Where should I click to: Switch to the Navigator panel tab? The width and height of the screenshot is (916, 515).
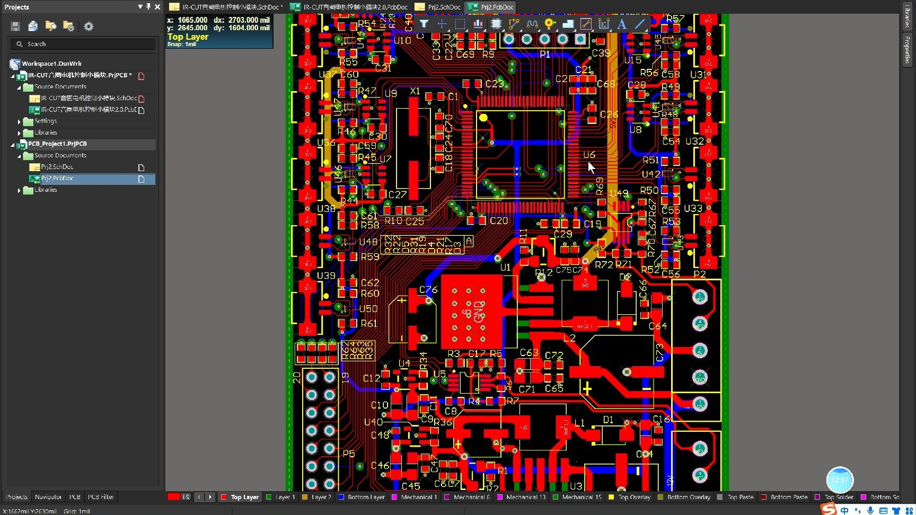[x=48, y=497]
